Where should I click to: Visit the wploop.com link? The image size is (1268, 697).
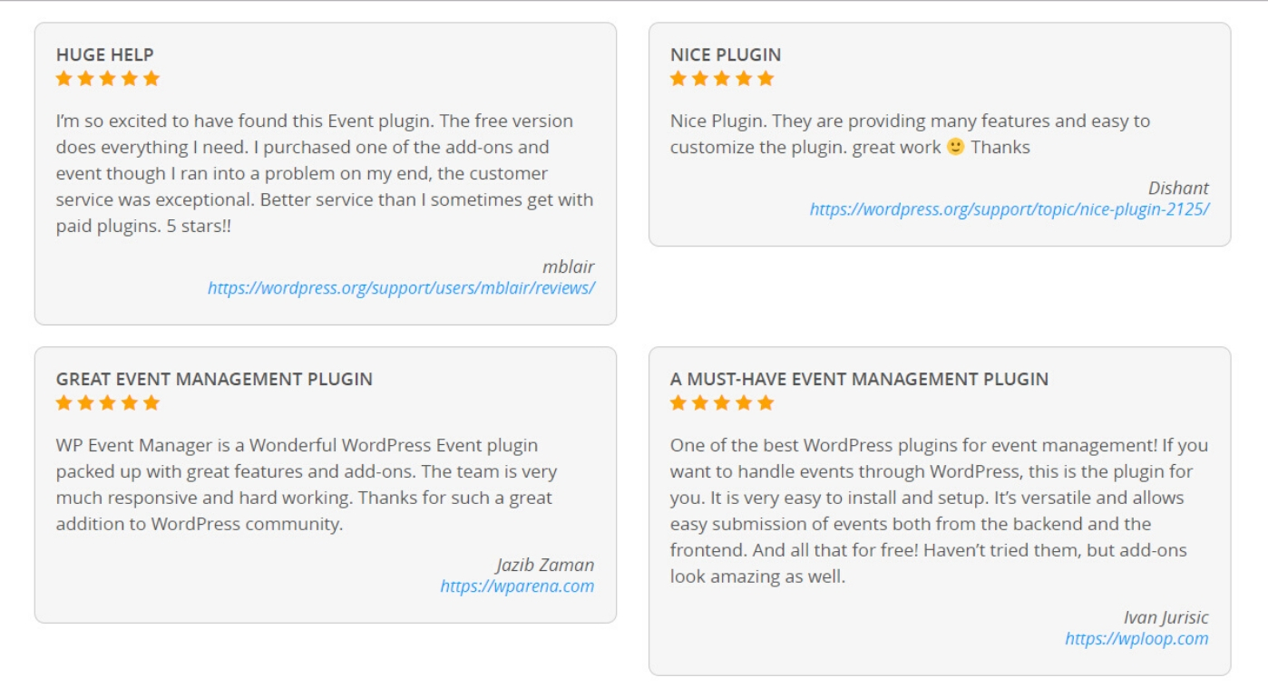click(1136, 639)
